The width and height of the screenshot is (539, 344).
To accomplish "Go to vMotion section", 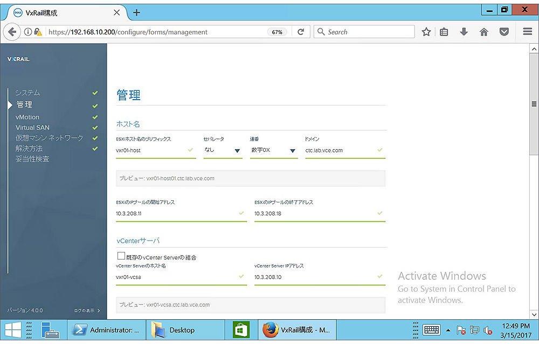I will click(x=27, y=117).
